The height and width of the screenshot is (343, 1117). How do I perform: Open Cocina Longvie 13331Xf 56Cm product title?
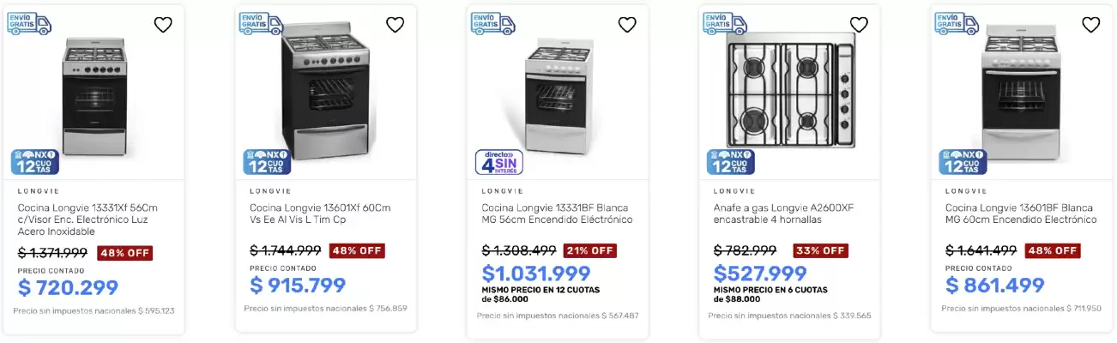point(88,220)
